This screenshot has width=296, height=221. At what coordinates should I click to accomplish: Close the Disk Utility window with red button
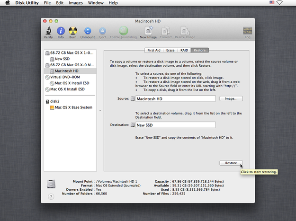(45, 21)
